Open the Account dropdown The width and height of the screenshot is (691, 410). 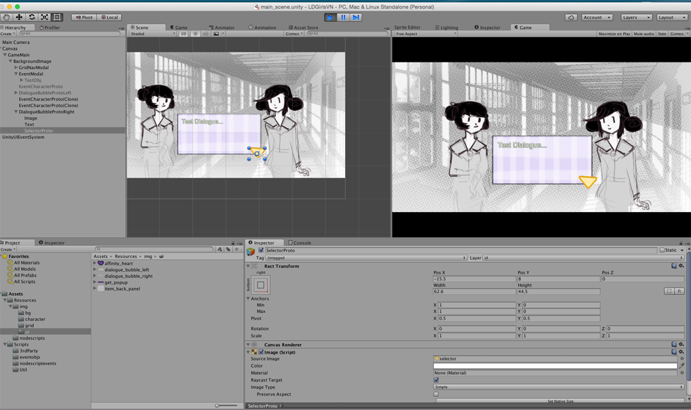point(597,17)
